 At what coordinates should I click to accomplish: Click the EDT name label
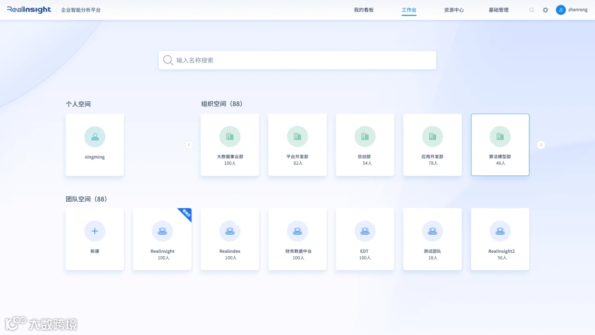(x=364, y=251)
